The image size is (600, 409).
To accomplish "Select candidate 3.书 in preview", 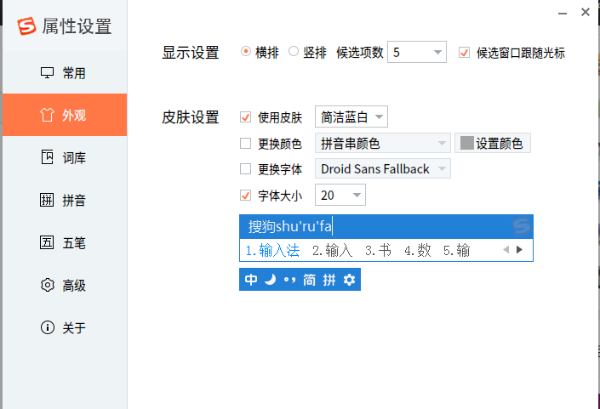I will coord(378,250).
